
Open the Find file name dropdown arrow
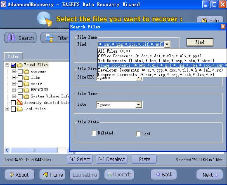[x=167, y=44]
